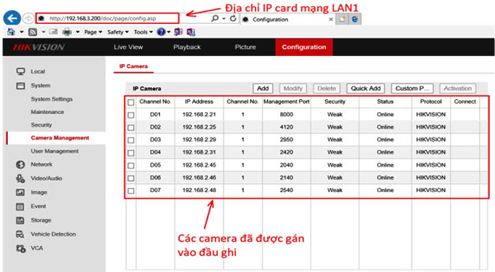Click the Delete button
Screen dimensions: 495x272
(x=327, y=88)
